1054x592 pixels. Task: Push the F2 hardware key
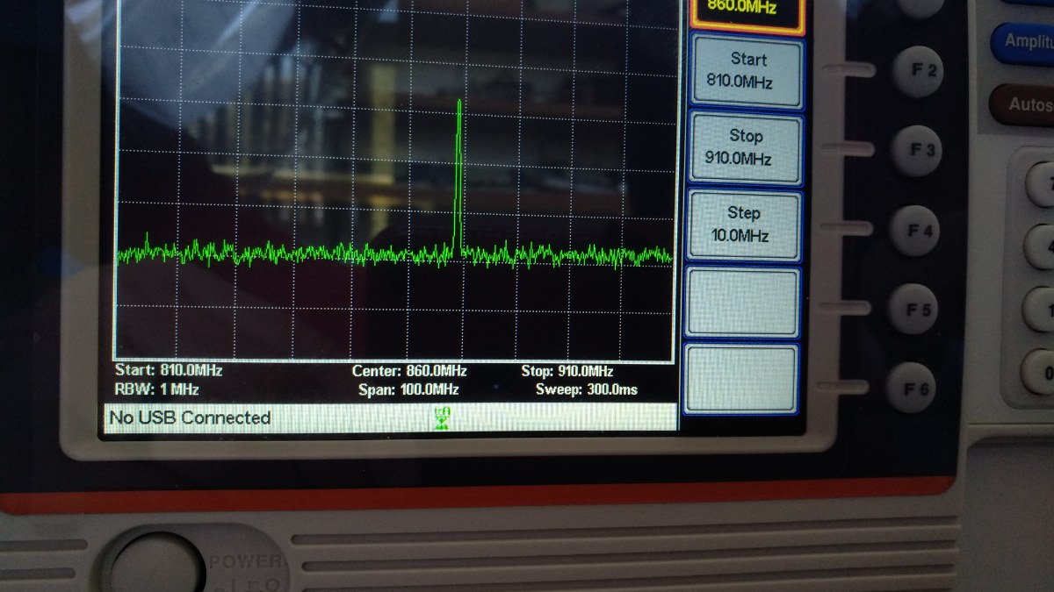click(x=919, y=70)
